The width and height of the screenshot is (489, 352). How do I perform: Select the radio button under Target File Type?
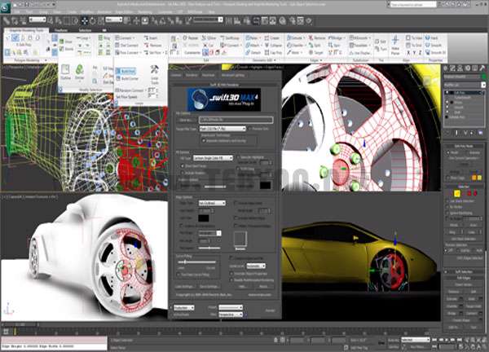click(204, 141)
